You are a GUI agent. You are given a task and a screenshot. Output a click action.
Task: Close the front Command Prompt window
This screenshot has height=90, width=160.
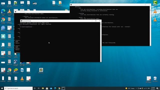(100, 21)
